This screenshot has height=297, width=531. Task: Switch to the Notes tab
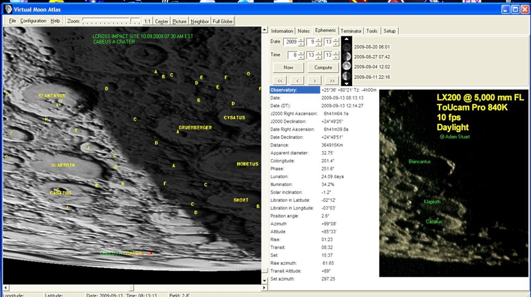(x=304, y=31)
